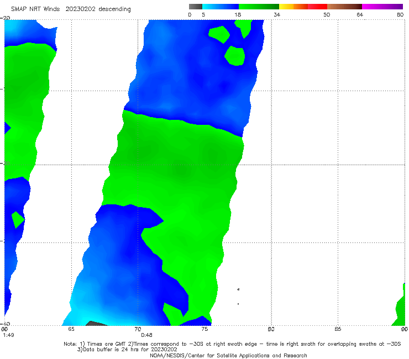Click the longitude label '85'

tap(338, 329)
